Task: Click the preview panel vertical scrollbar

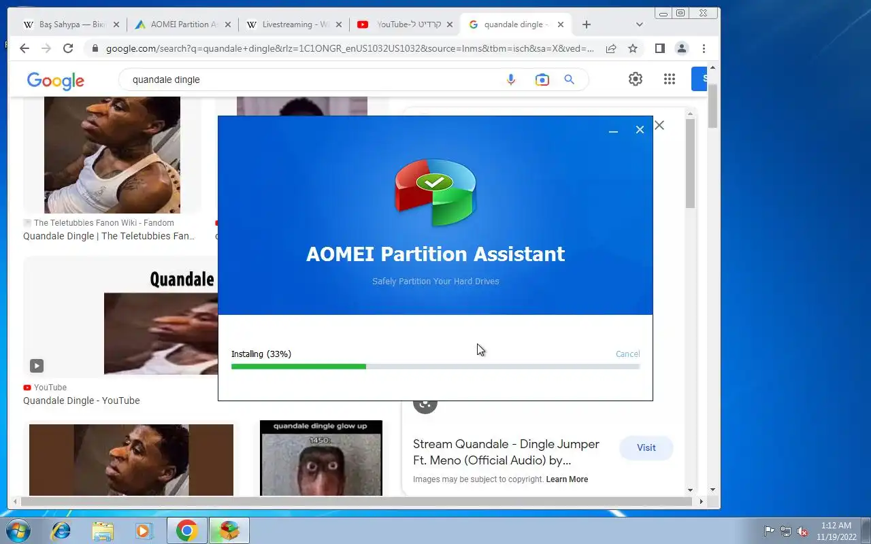Action: tap(690, 163)
